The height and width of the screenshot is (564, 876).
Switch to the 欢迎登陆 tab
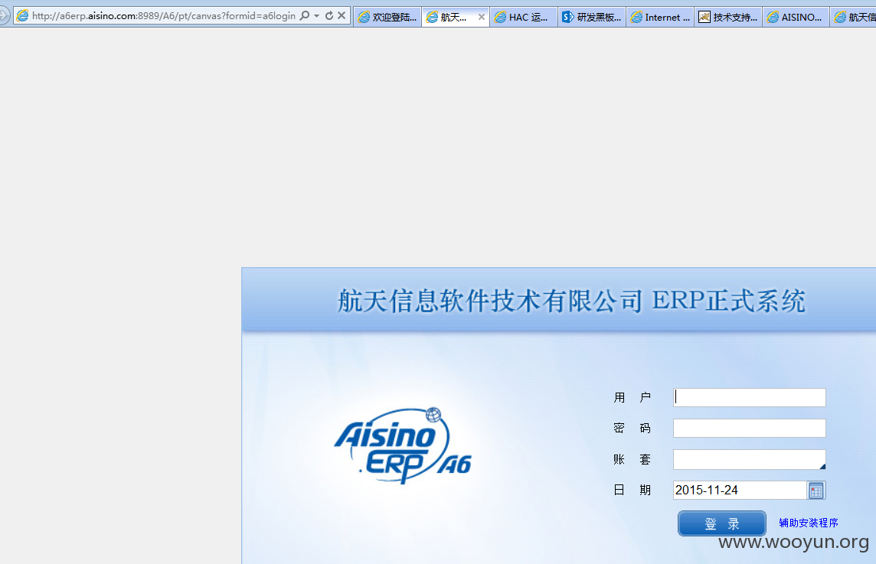(387, 17)
